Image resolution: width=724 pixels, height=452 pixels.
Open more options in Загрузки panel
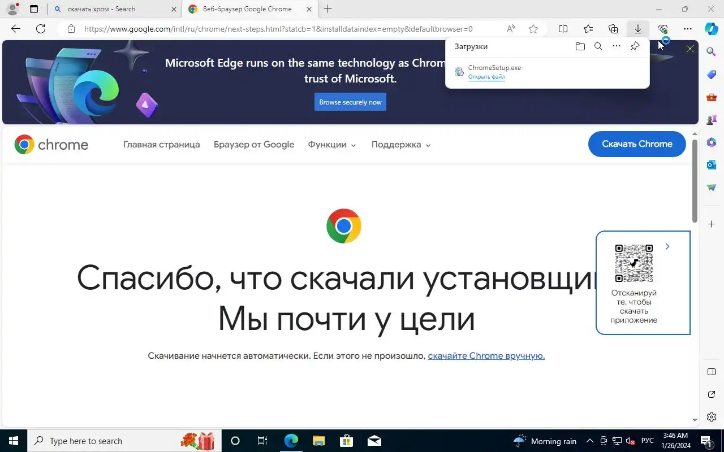(617, 46)
